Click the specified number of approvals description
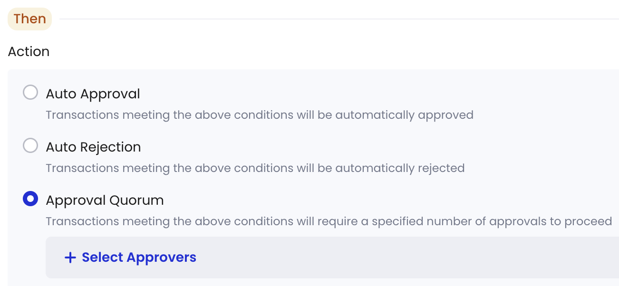Viewport: 619px width, 286px height. (x=329, y=221)
